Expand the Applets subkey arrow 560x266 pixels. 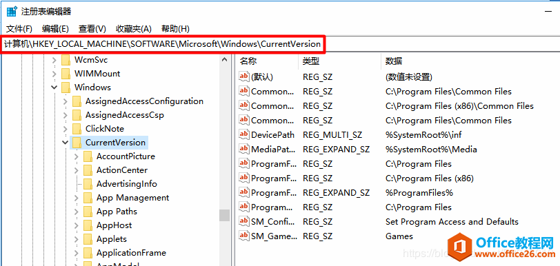coord(77,239)
